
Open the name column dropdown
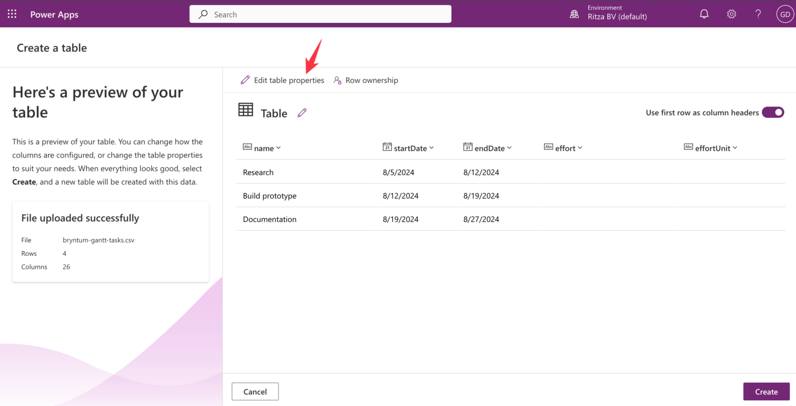[279, 148]
